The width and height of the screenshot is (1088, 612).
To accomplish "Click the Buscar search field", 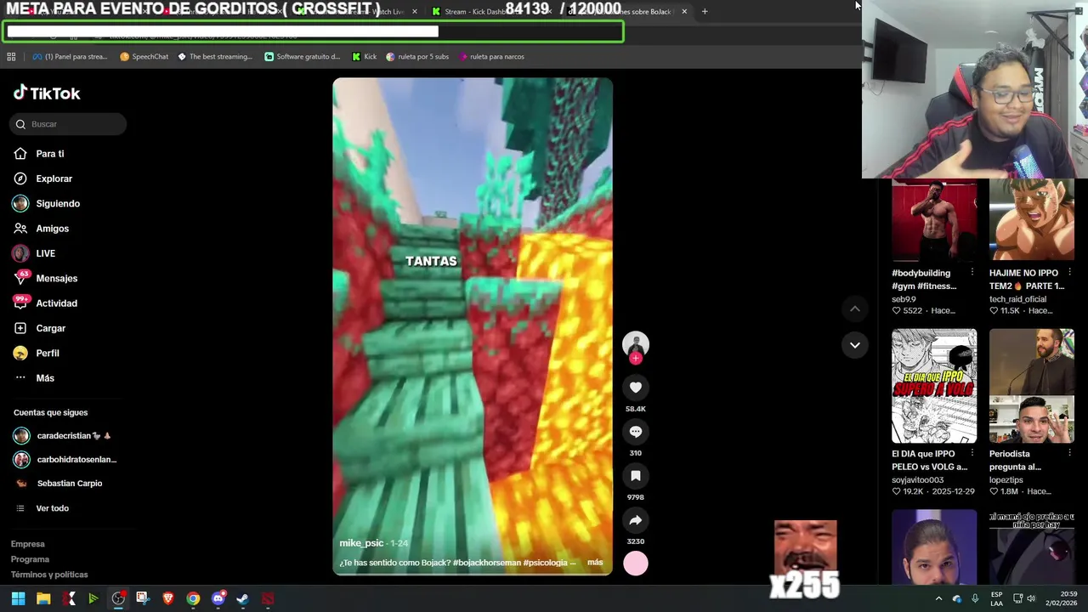I will coord(68,124).
